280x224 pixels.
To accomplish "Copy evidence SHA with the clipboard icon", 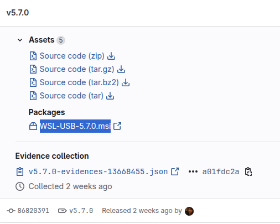I will (x=248, y=171).
